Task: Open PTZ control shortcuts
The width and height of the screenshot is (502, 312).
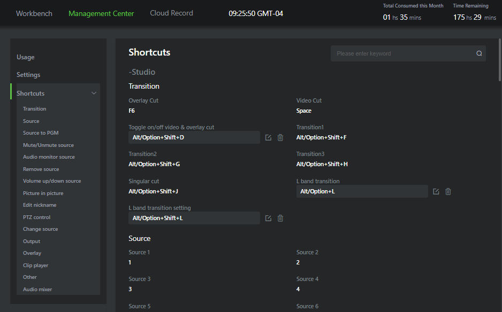Action: (36, 217)
